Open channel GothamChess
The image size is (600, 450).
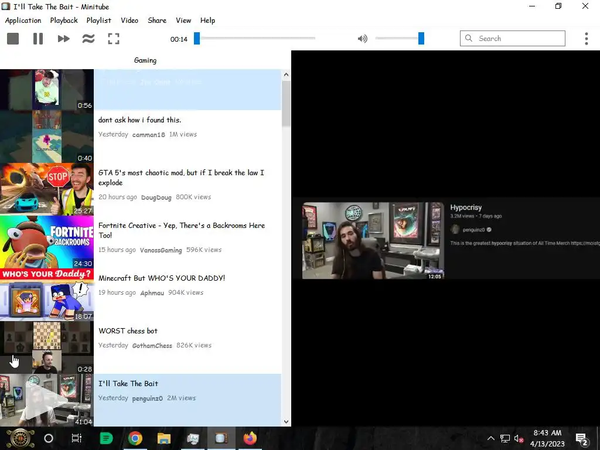tap(152, 346)
